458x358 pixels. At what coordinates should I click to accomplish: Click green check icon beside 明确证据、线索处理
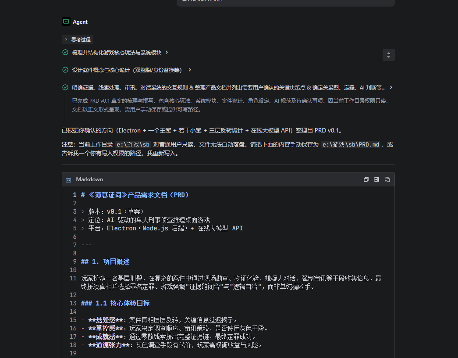click(x=65, y=87)
